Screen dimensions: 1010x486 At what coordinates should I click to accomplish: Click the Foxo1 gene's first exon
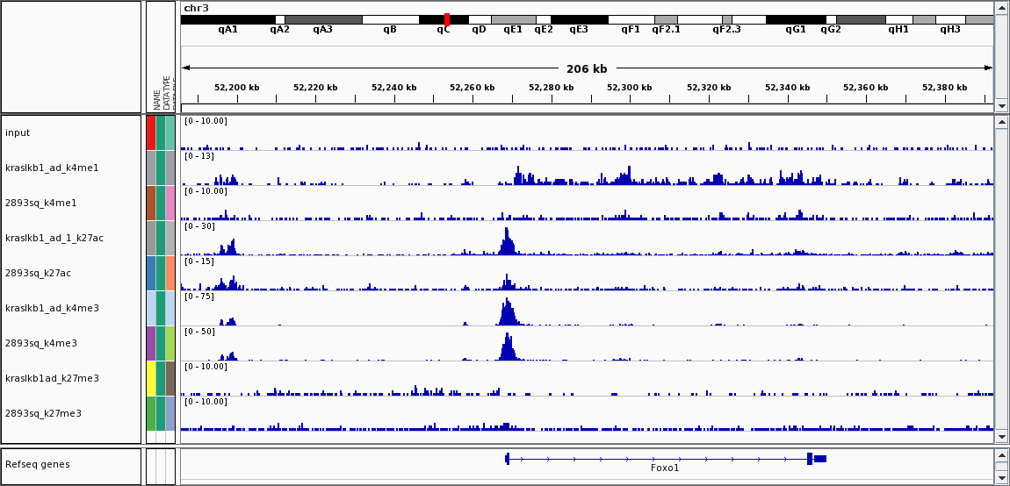(508, 459)
